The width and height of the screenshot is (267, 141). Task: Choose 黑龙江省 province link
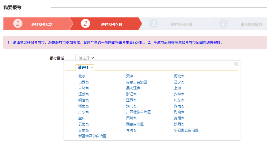click(x=133, y=88)
